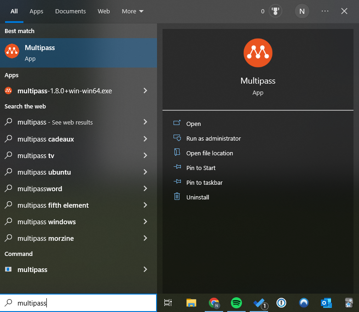The image size is (359, 312).
Task: Open Outlook from the taskbar
Action: click(x=326, y=303)
